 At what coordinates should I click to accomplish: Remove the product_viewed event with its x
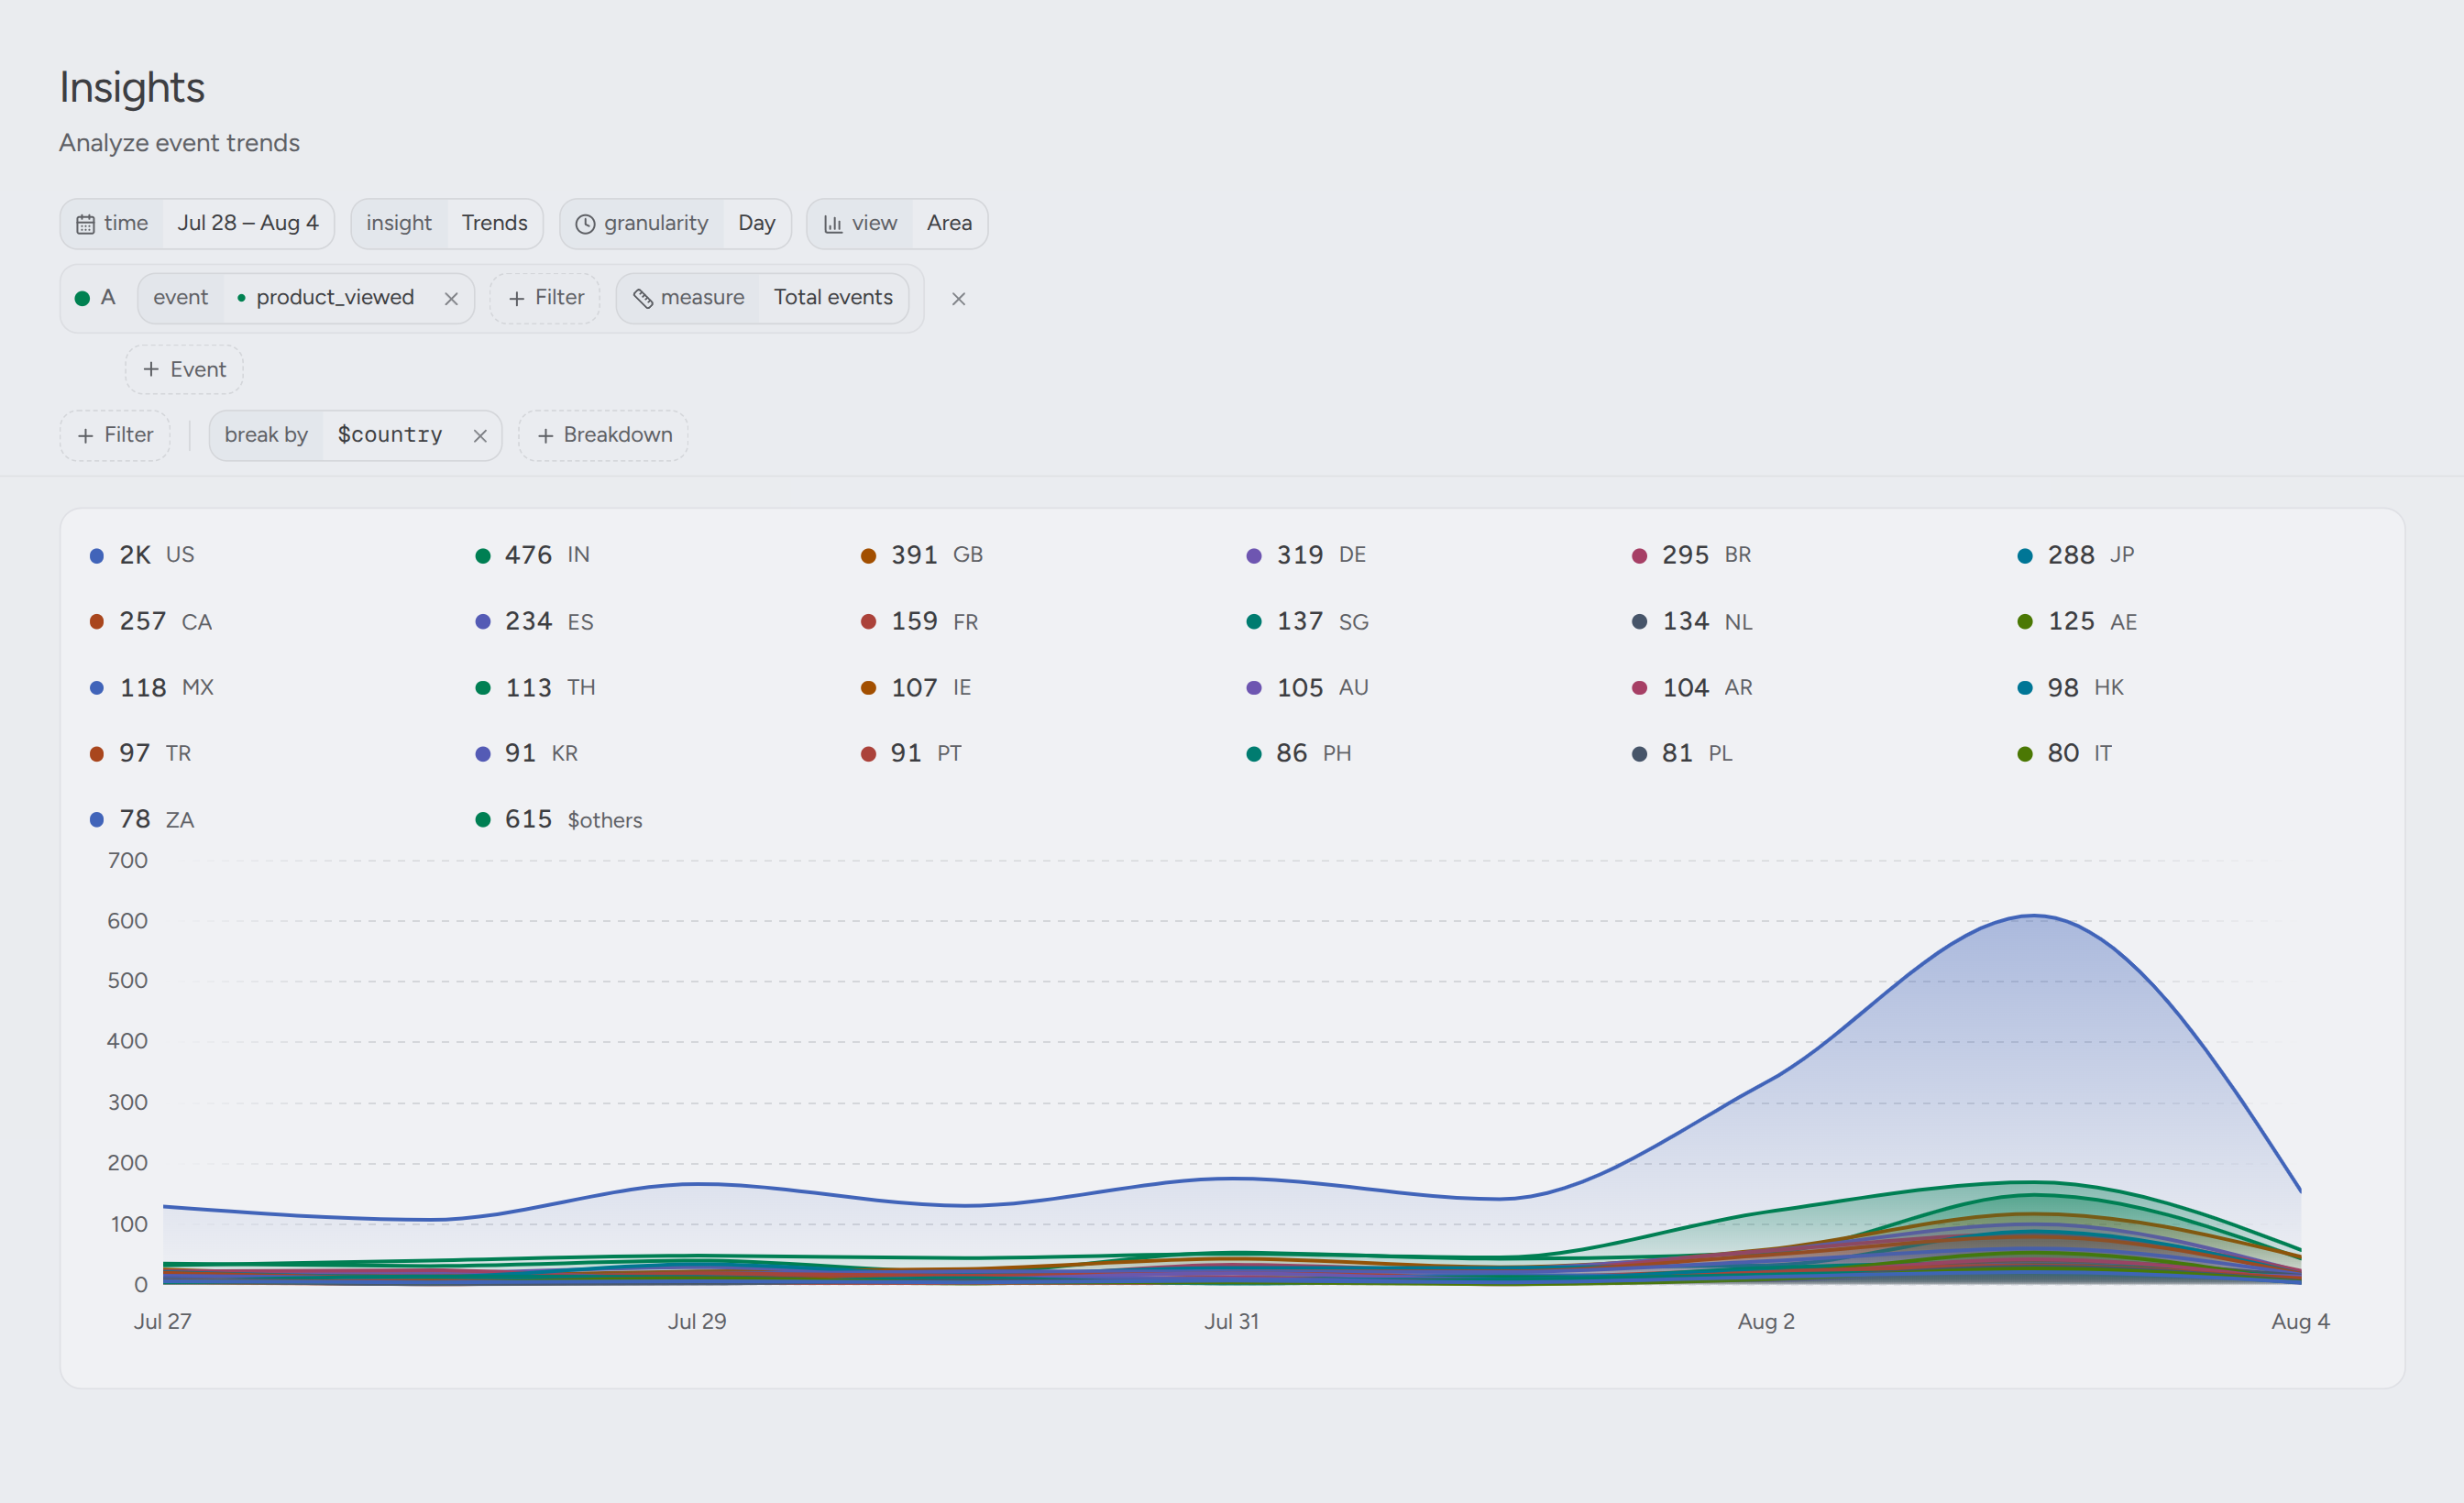pyautogui.click(x=451, y=299)
